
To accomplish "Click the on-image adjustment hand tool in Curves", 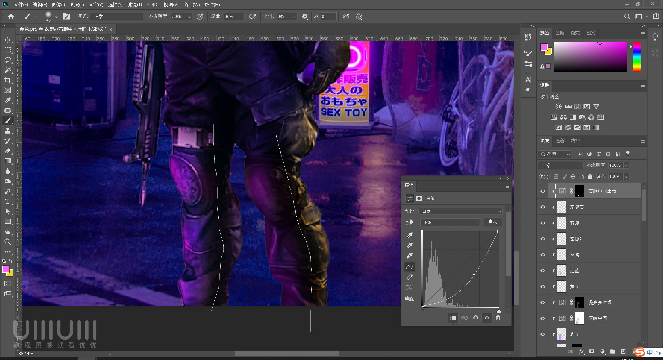I will [409, 222].
